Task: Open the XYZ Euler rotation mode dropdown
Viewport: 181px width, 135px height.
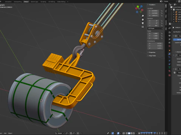Action: (155, 28)
